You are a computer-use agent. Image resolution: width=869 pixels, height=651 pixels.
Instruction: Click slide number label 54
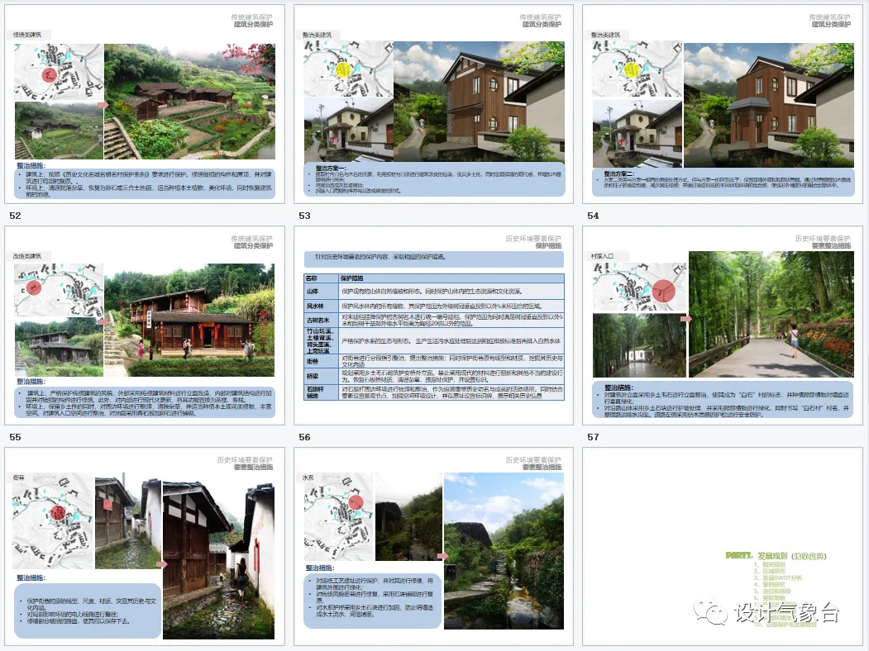593,216
